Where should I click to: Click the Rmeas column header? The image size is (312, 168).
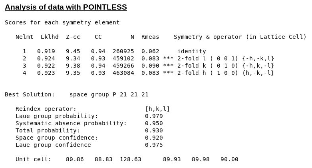[x=150, y=37]
